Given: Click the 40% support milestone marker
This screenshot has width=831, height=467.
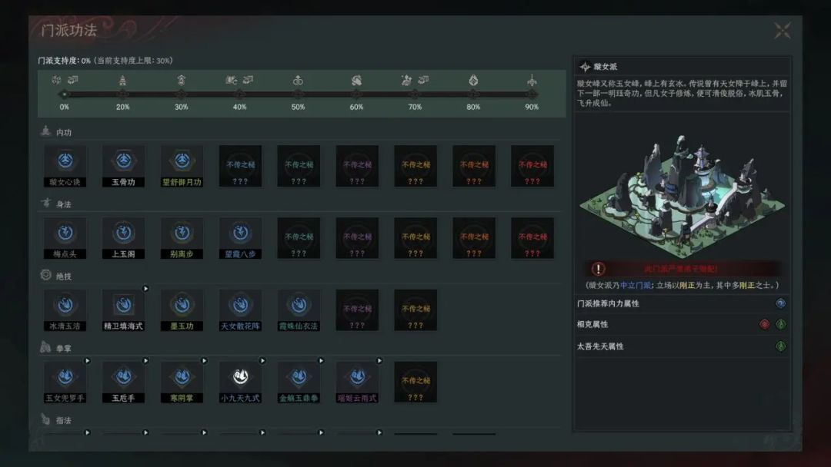Looking at the screenshot, I should tap(239, 94).
